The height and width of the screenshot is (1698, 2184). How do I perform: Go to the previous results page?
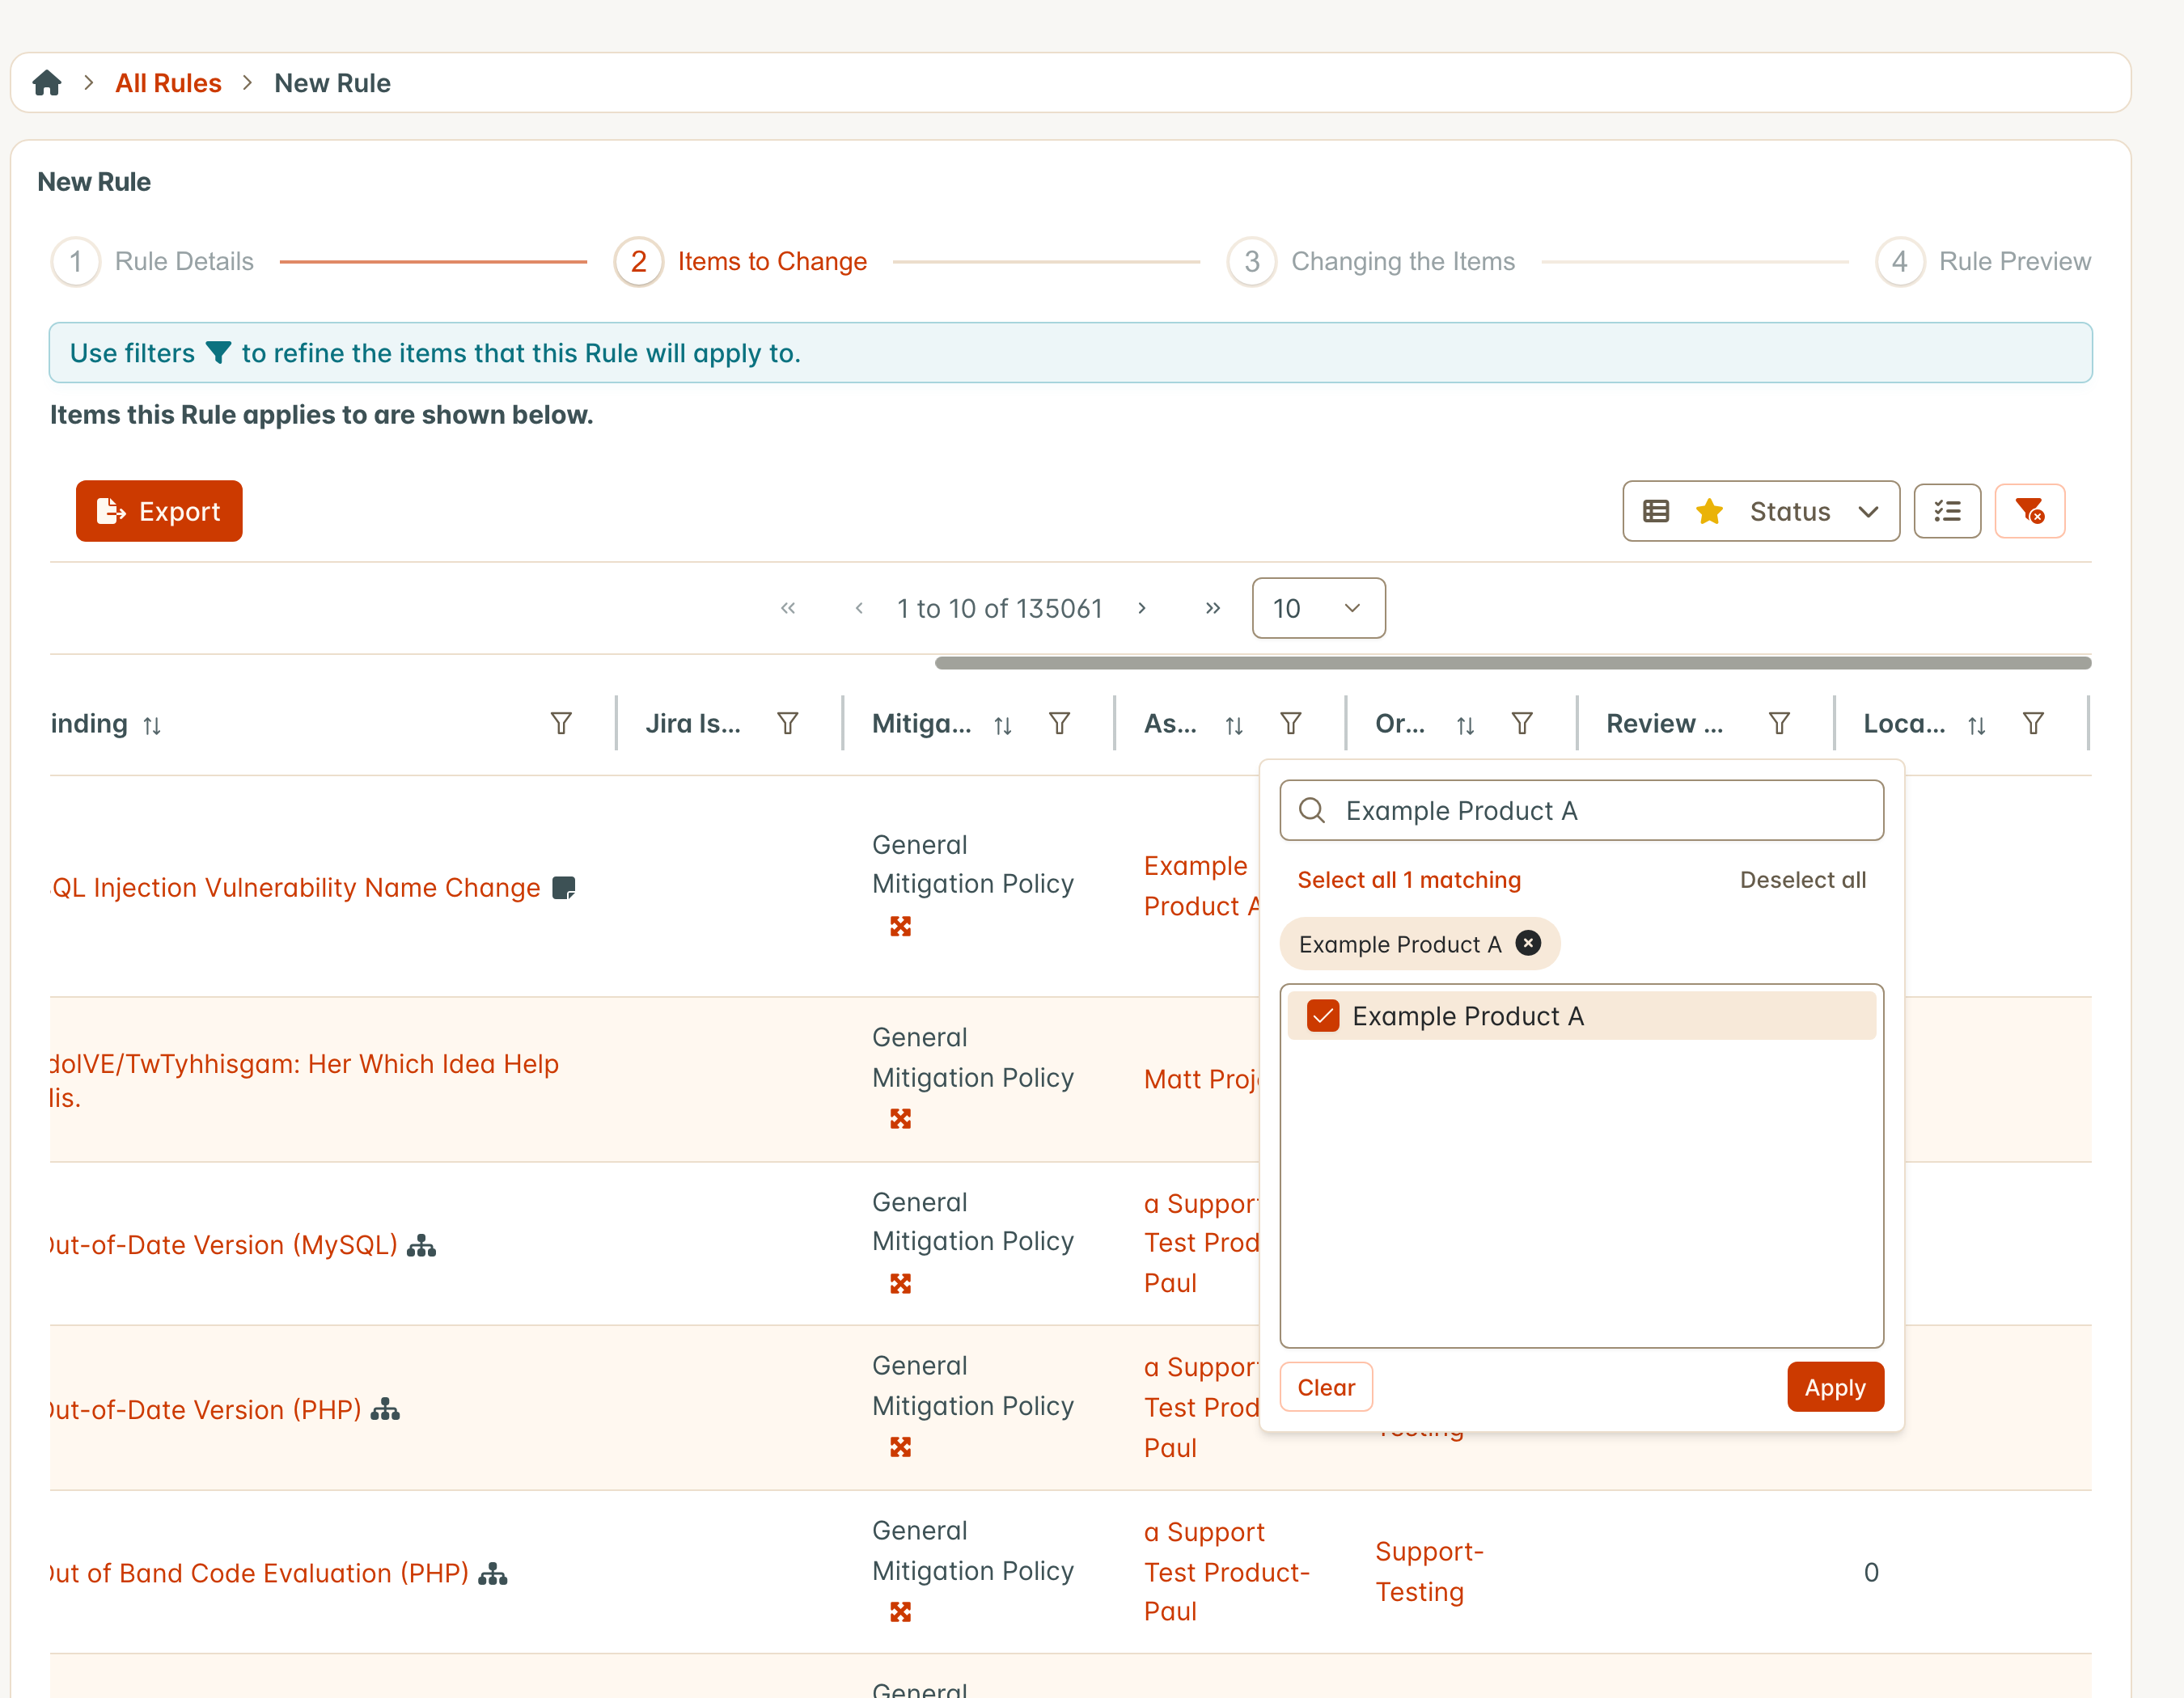tap(859, 608)
